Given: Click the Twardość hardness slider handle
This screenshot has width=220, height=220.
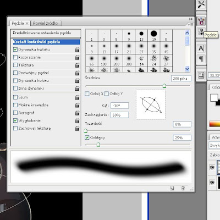Looking at the screenshot, I should 86,131.
